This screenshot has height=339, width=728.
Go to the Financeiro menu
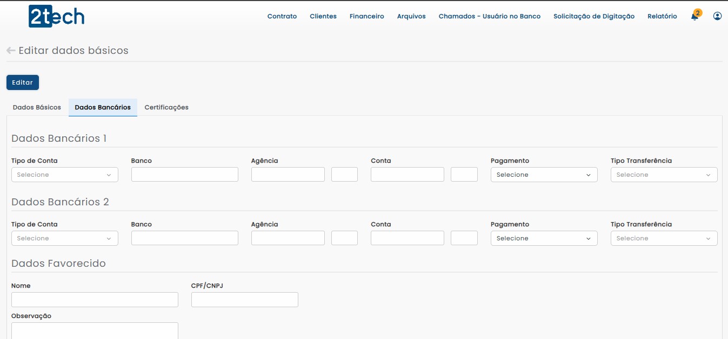click(x=366, y=16)
